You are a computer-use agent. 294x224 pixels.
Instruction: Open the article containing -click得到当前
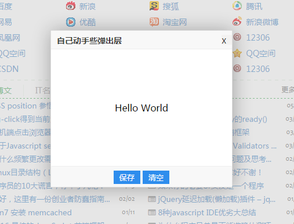pyautogui.click(x=26, y=119)
